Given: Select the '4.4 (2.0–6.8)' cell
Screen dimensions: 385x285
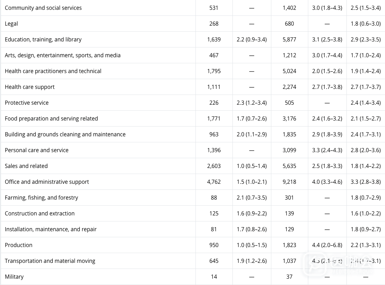Looking at the screenshot, I should [x=327, y=245].
